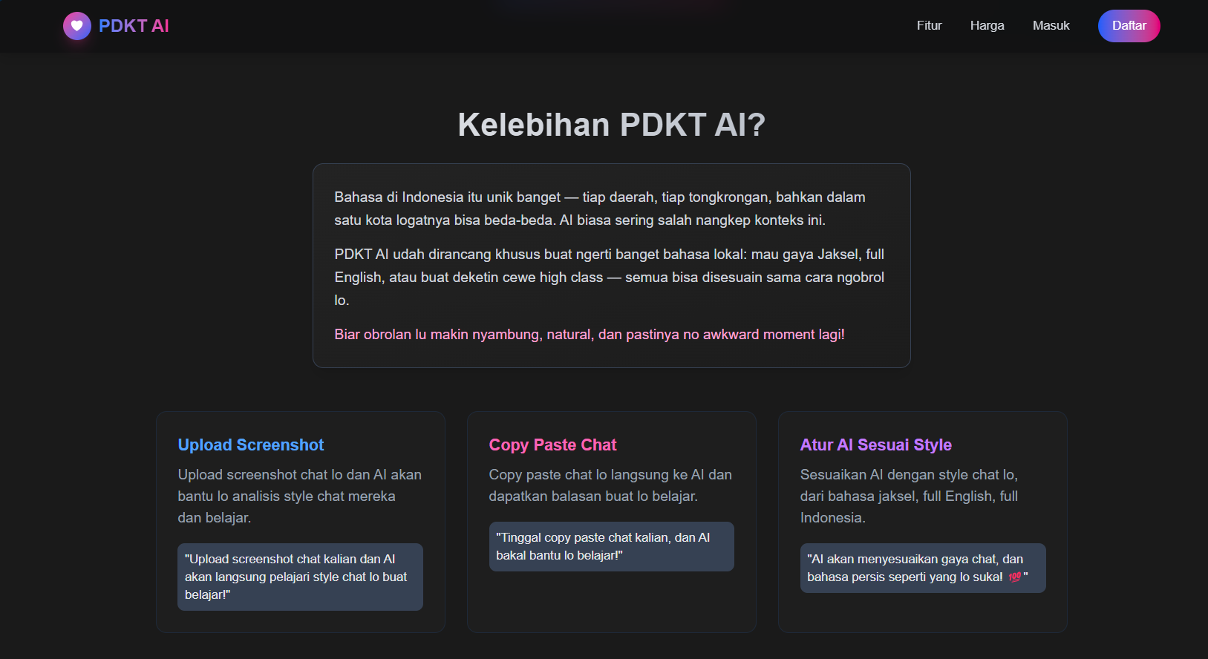Click the quote about AI menyesuaikan gaya chat

coord(922,568)
